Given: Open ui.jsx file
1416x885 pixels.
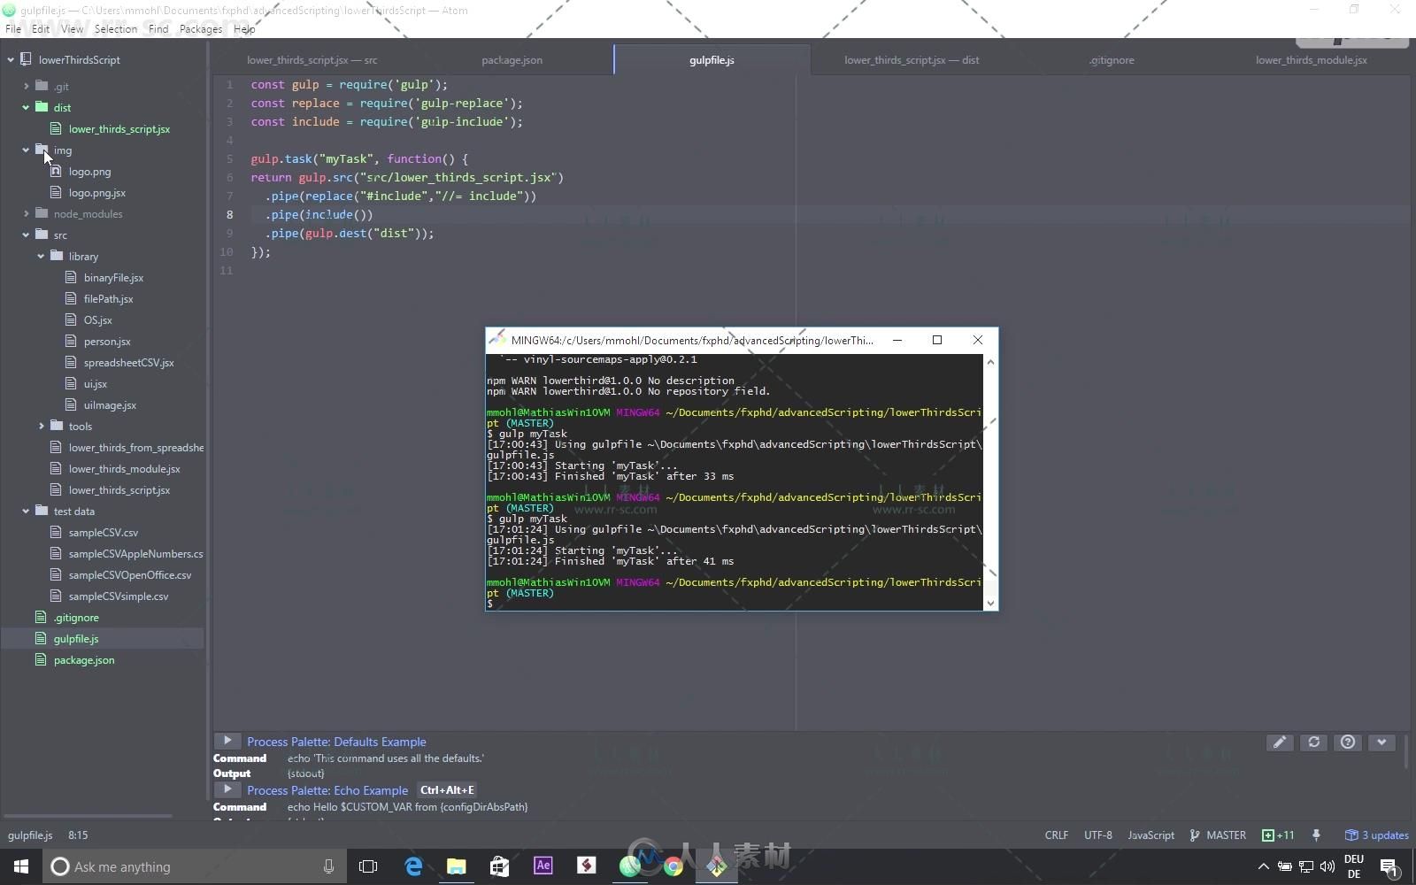Looking at the screenshot, I should pos(95,384).
